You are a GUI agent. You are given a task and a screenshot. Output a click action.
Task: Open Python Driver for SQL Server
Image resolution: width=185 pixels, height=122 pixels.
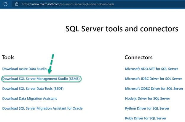(x=147, y=108)
